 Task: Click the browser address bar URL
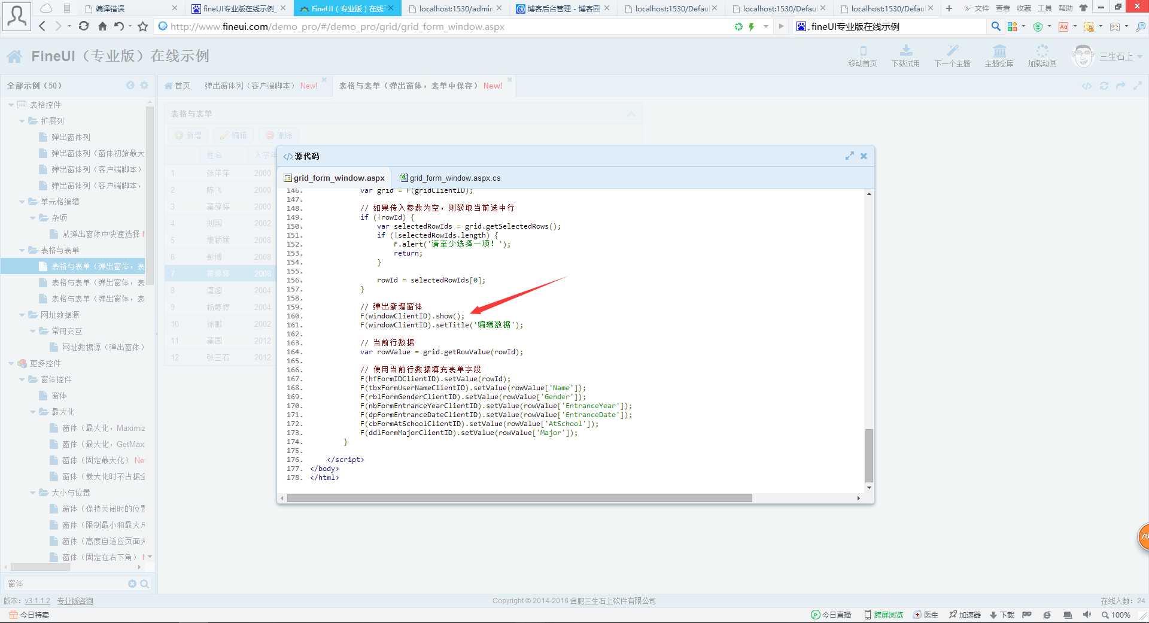[338, 26]
